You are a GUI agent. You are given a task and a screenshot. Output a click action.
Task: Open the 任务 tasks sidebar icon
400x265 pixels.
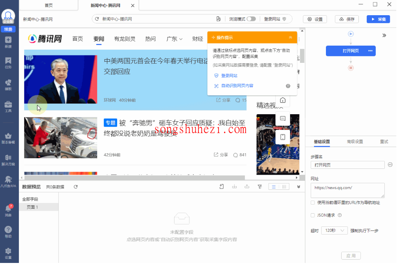coord(8,63)
